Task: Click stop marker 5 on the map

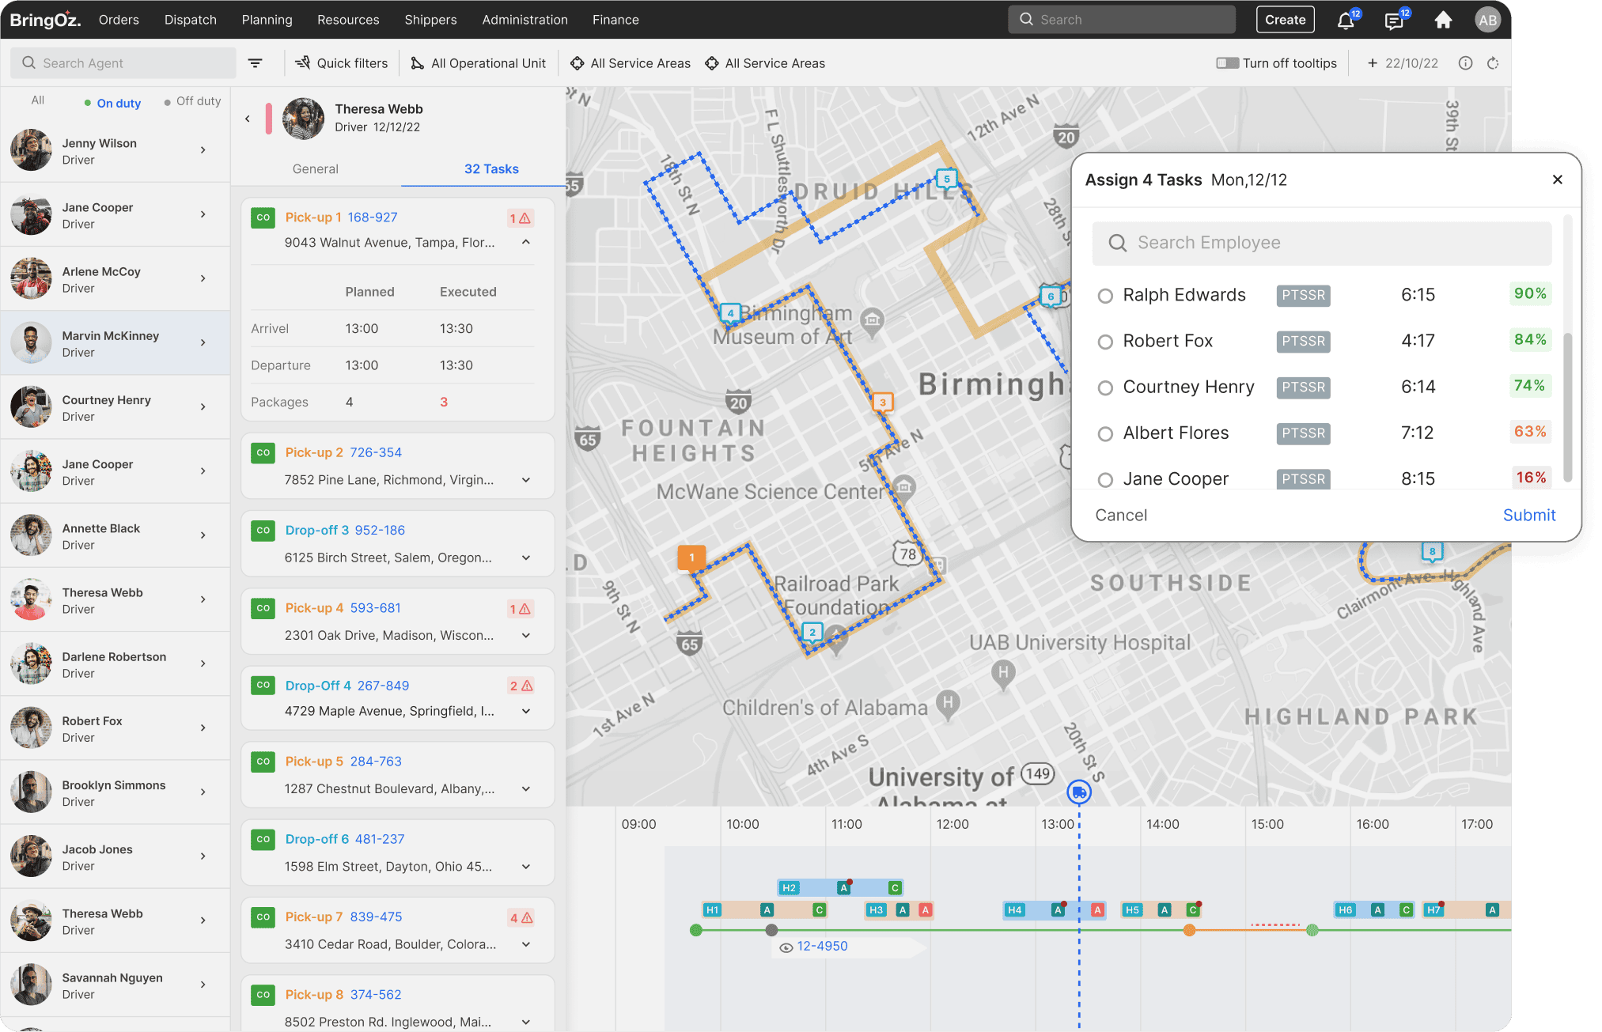Action: click(x=946, y=179)
